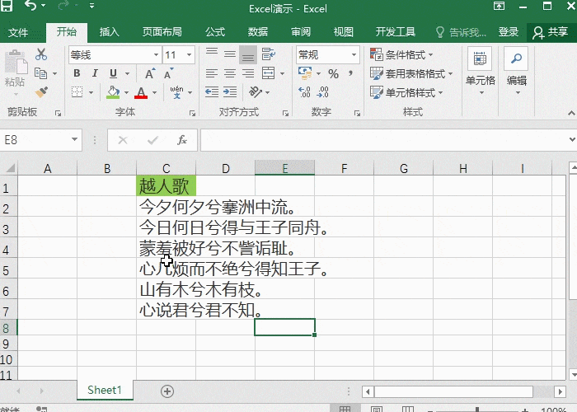Click the Borders icon
This screenshot has width=577, height=412.
[x=77, y=92]
